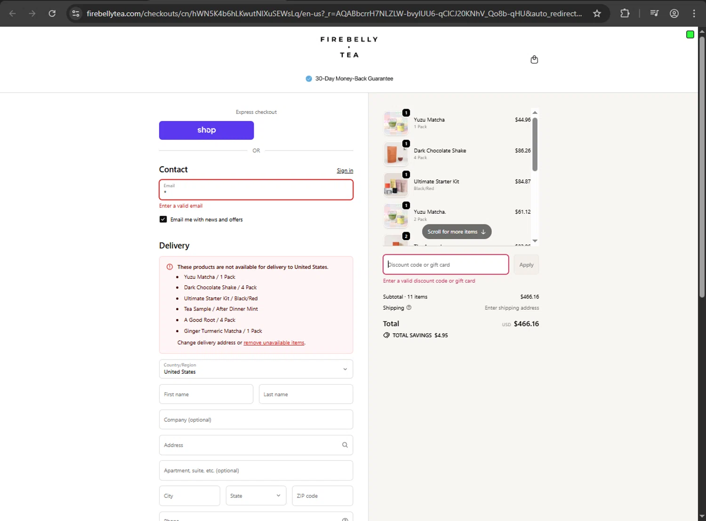
Task: Focus the Apartment, suite field
Action: coord(256,471)
